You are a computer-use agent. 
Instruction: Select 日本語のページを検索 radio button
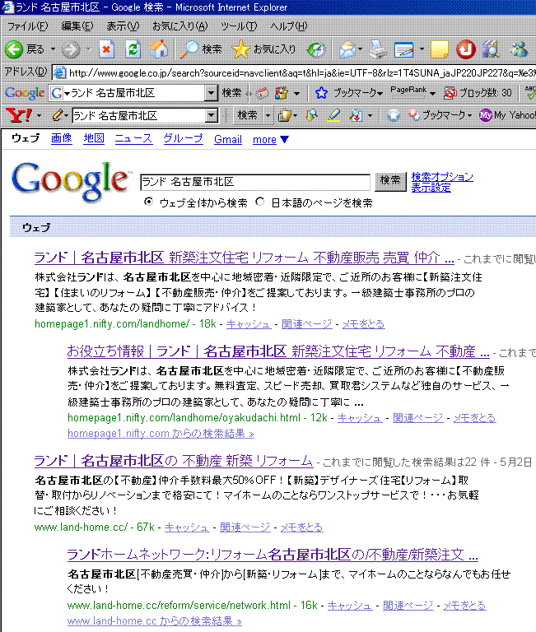coord(259,202)
